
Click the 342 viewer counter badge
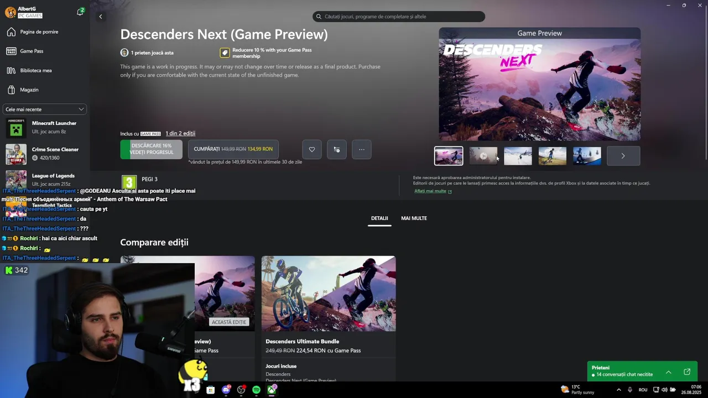tap(17, 270)
